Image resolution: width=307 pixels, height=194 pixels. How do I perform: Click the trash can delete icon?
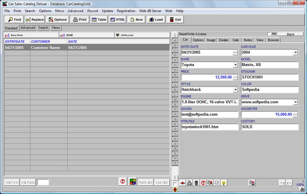[x=196, y=183]
